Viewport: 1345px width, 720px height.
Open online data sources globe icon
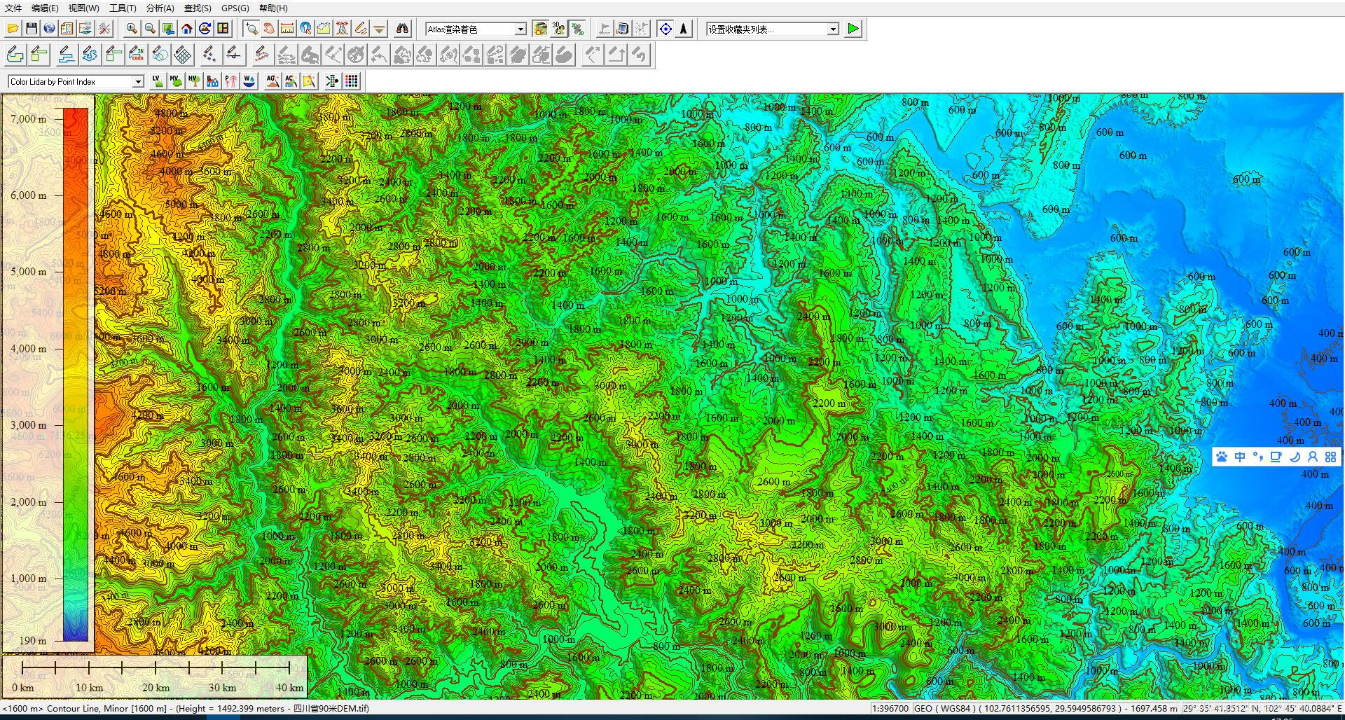(x=49, y=29)
